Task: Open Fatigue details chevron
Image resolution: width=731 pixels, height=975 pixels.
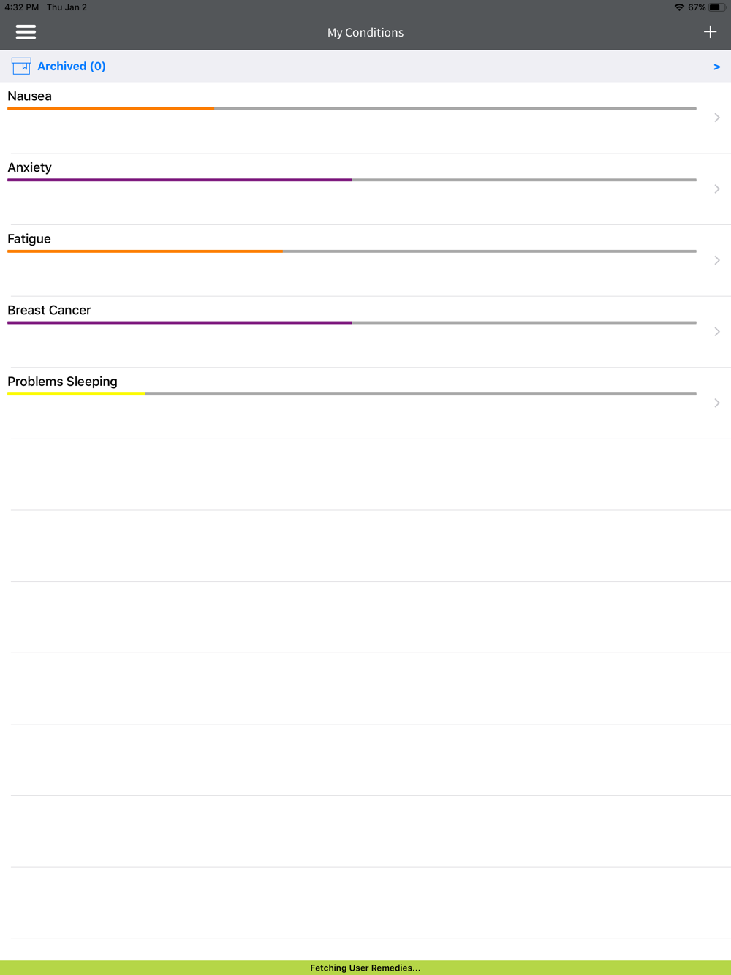Action: 717,260
